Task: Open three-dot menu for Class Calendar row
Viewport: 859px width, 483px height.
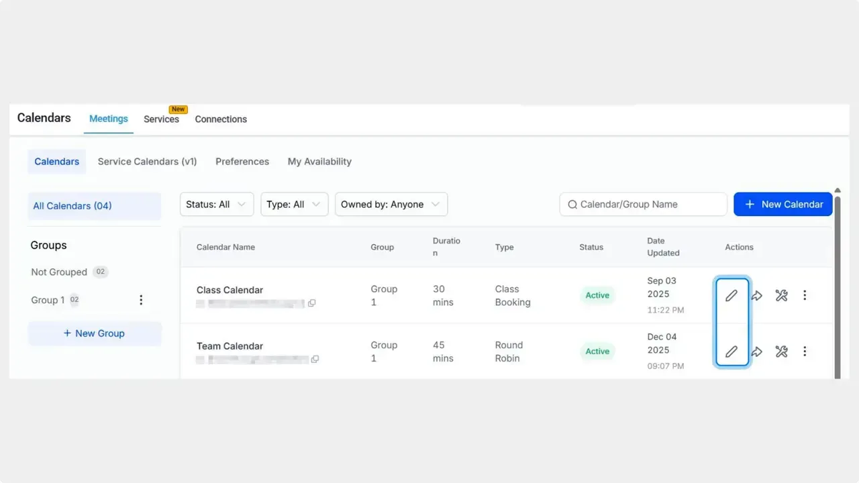Action: pos(805,296)
